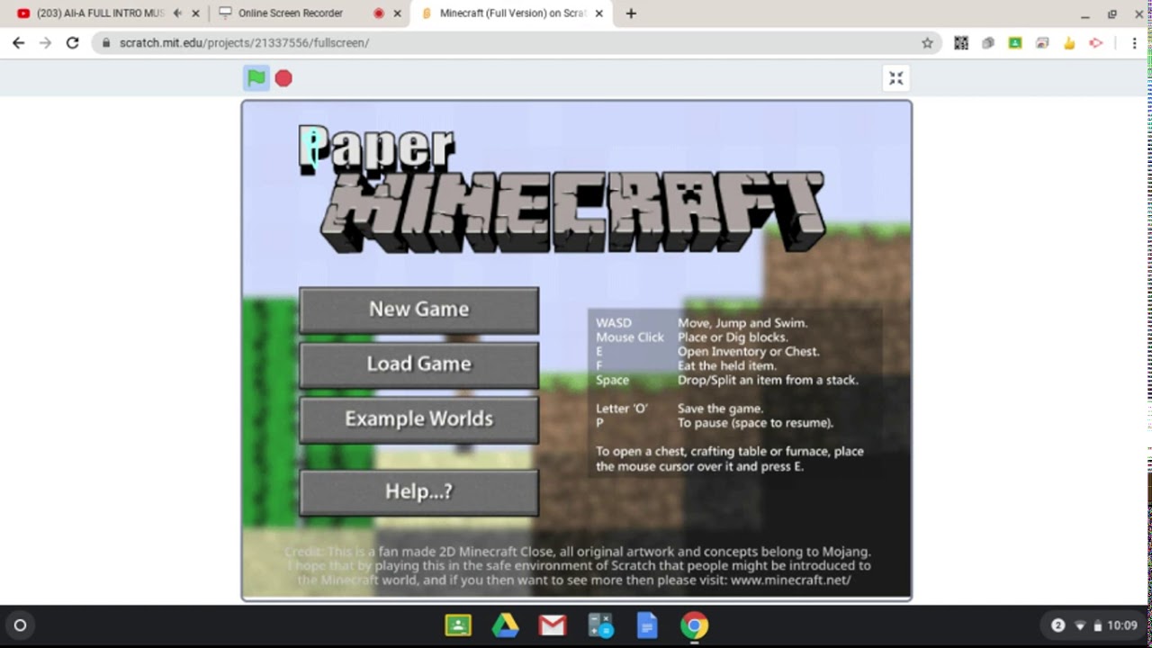View site info via the lock icon

tap(107, 42)
